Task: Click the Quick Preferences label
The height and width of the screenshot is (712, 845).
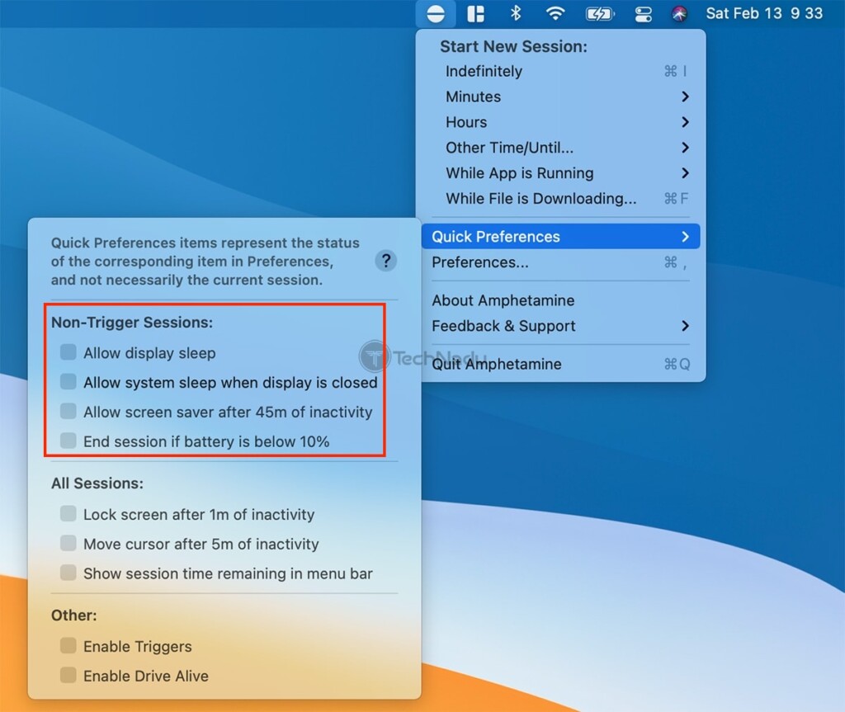Action: [496, 236]
